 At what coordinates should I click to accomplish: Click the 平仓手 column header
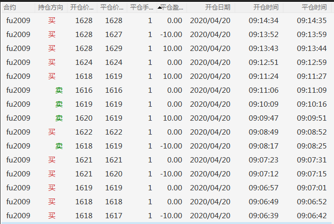[x=142, y=8]
